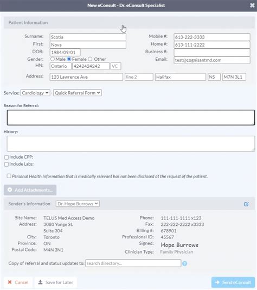257x290 pixels.
Task: Click the sender postal code M4N 3N1
Action: pyautogui.click(x=53, y=250)
